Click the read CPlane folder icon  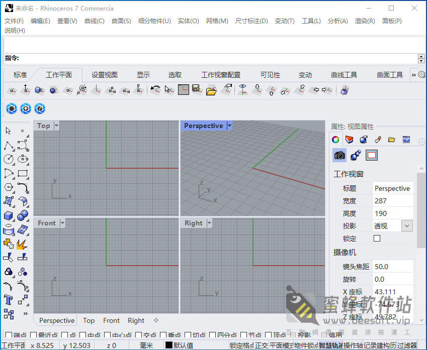pyautogui.click(x=211, y=90)
